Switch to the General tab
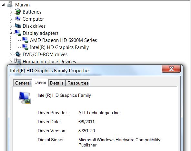The image size is (191, 151). (x=23, y=83)
